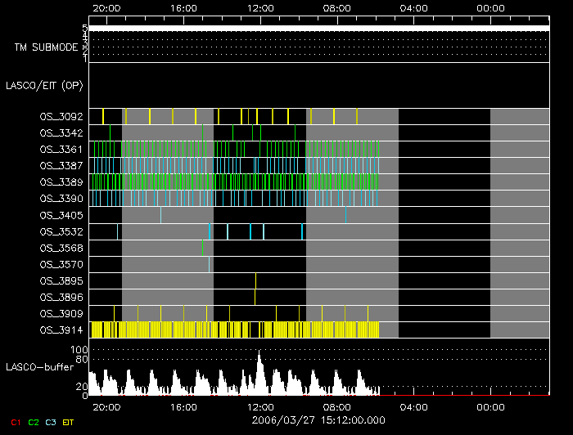Image resolution: width=573 pixels, height=435 pixels.
Task: Select the green C2 legend entry
Action: (33, 422)
